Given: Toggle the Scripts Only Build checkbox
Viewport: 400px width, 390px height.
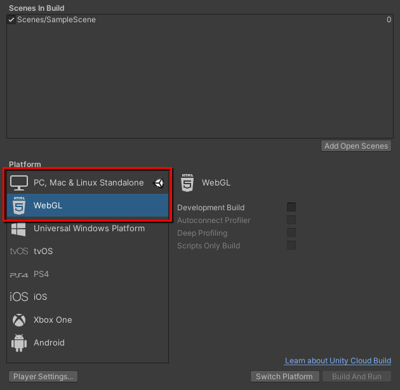Looking at the screenshot, I should tap(291, 245).
